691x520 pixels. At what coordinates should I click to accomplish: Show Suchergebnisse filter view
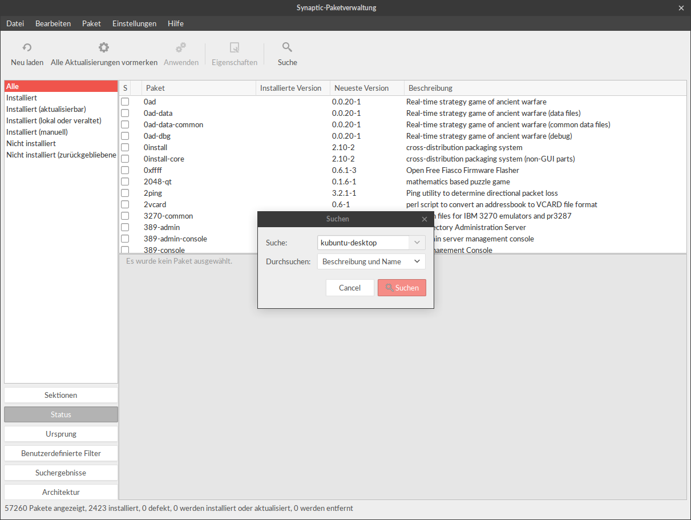(61, 473)
